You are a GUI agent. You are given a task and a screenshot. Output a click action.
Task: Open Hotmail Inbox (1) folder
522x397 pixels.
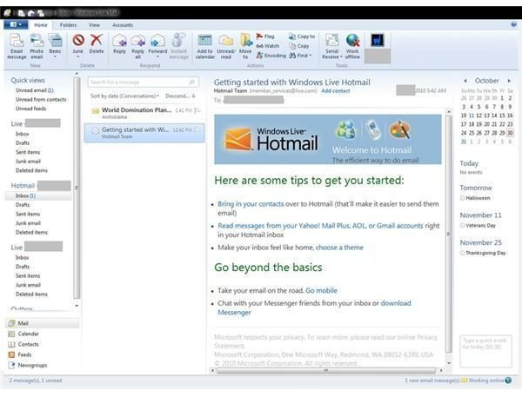click(25, 195)
